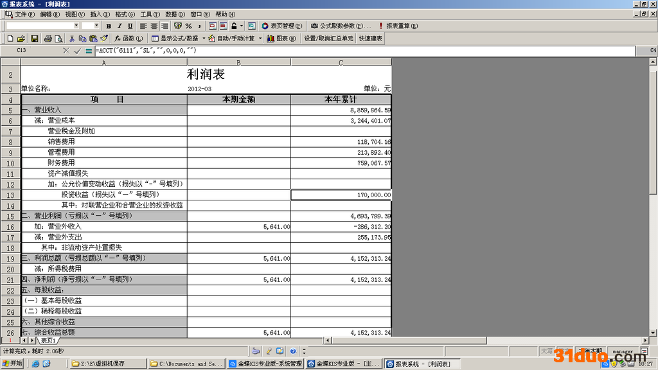The width and height of the screenshot is (658, 370).
Task: Click the format painter brush icon
Action: 104,39
